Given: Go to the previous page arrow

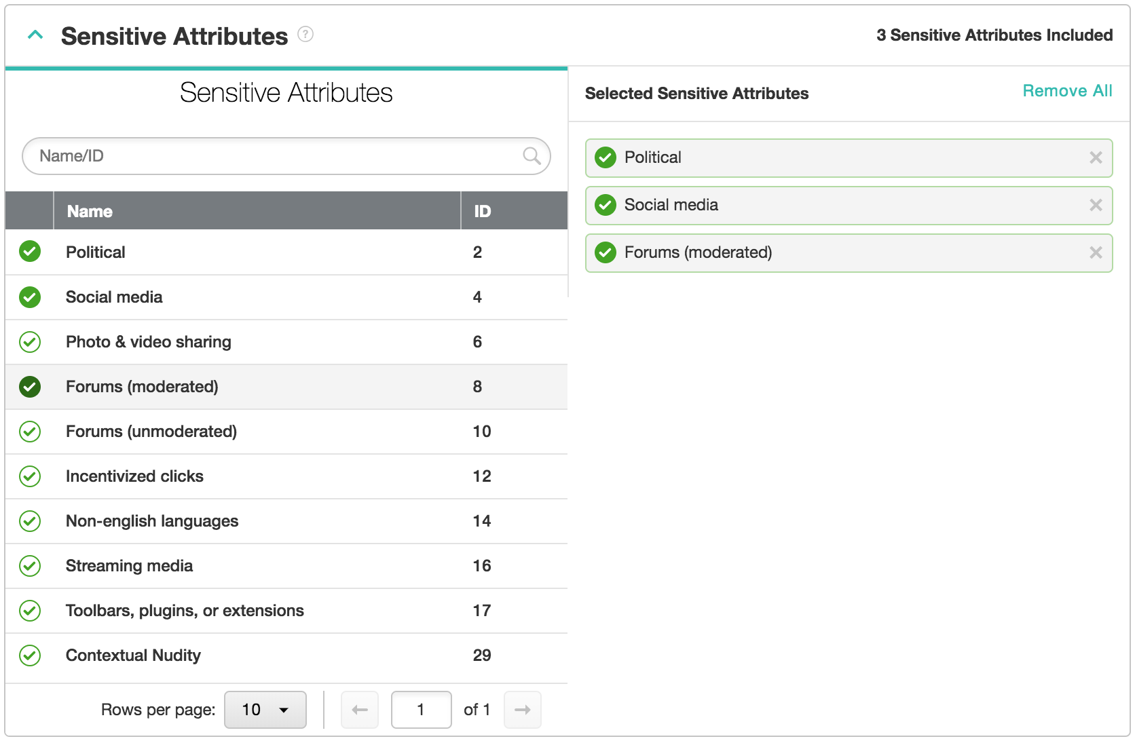Looking at the screenshot, I should click(360, 710).
